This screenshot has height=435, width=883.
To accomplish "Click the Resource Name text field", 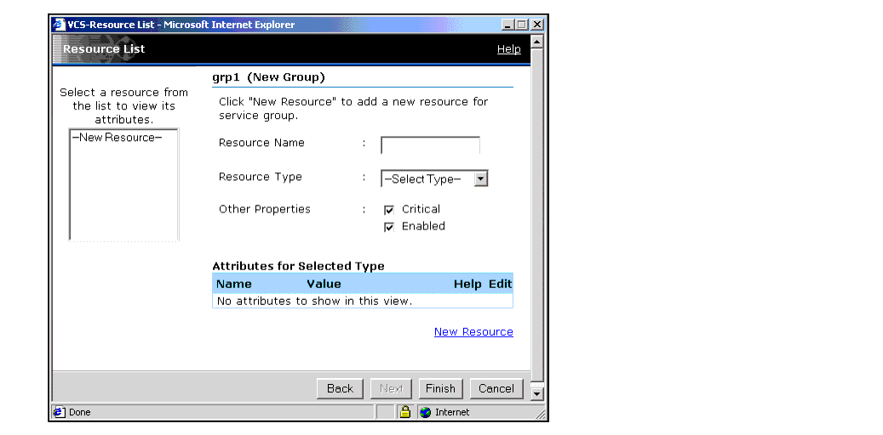I will [430, 144].
